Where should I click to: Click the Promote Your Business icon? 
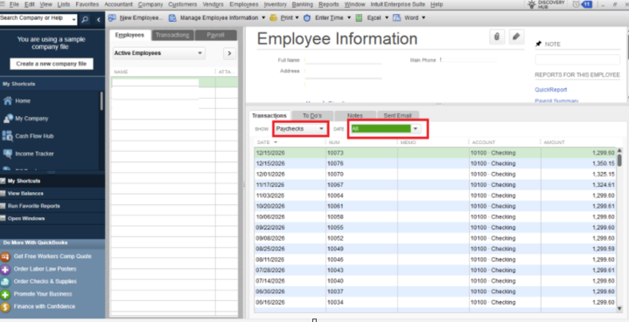pyautogui.click(x=5, y=294)
